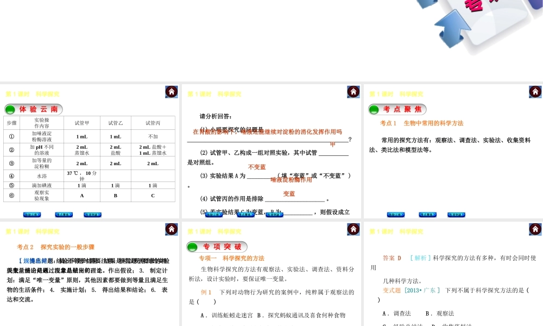Click the 不加 table cell
543x326 pixels.
tap(153, 136)
